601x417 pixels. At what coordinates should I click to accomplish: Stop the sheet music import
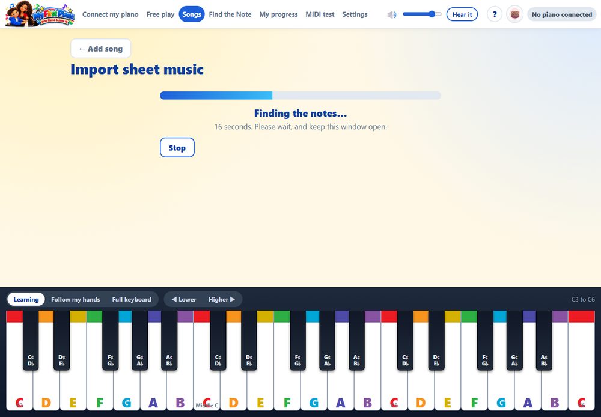click(177, 148)
